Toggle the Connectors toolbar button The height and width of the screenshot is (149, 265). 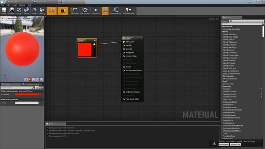click(x=52, y=11)
